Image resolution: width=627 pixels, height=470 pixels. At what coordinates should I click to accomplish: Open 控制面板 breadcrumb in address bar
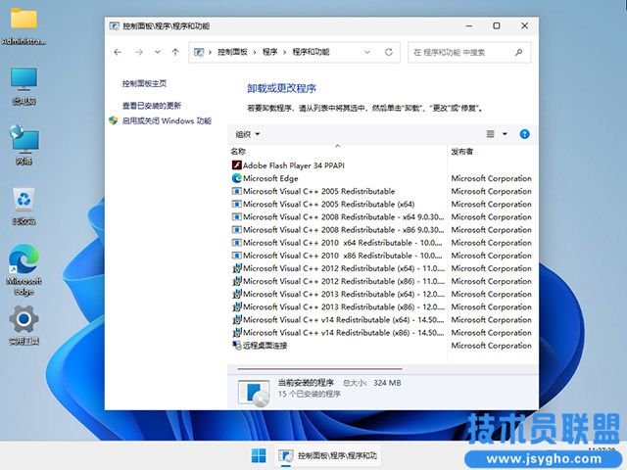pyautogui.click(x=232, y=52)
